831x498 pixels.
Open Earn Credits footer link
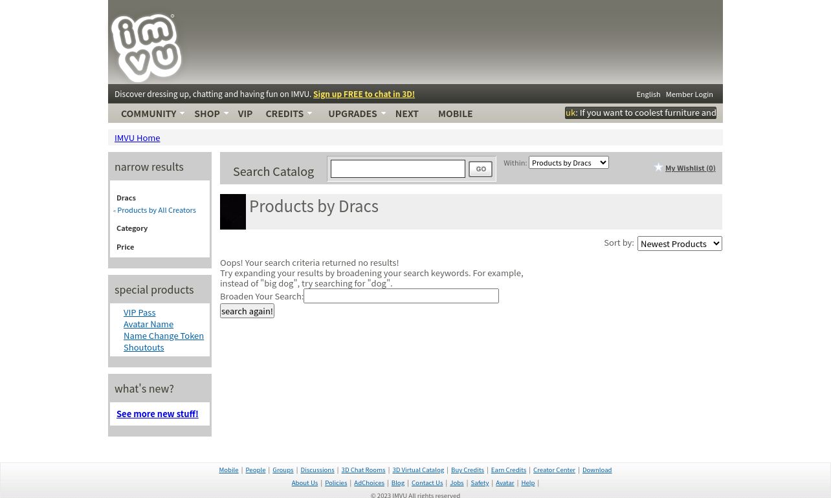tap(508, 470)
